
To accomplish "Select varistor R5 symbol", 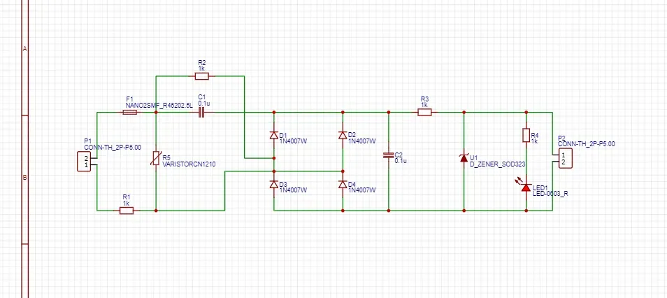I will pos(156,158).
